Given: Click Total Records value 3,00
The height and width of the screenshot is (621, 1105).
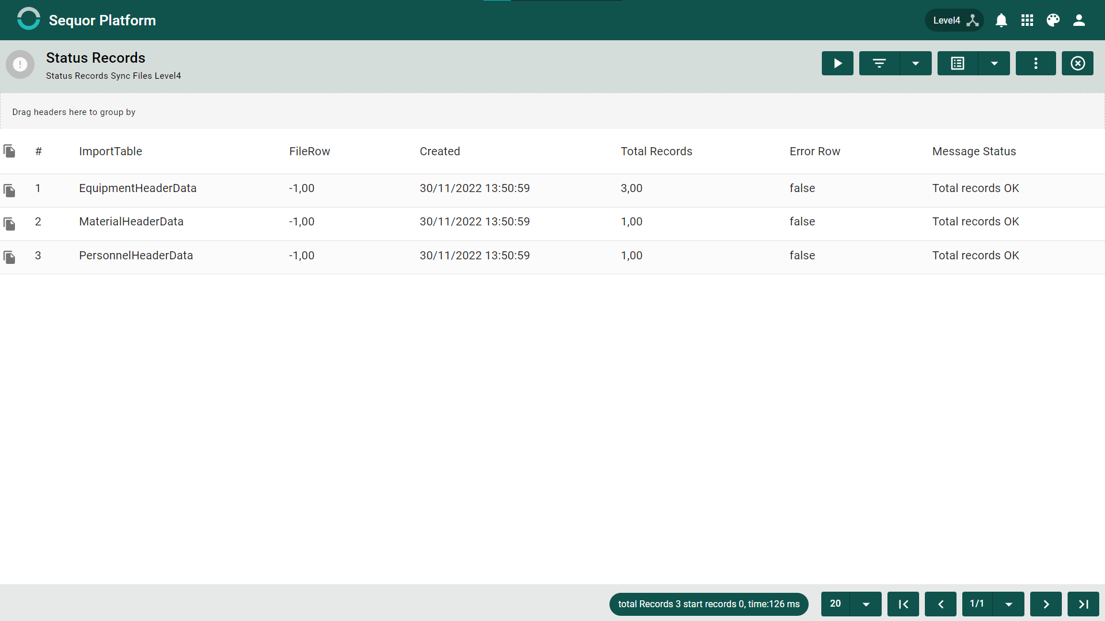Looking at the screenshot, I should [631, 188].
